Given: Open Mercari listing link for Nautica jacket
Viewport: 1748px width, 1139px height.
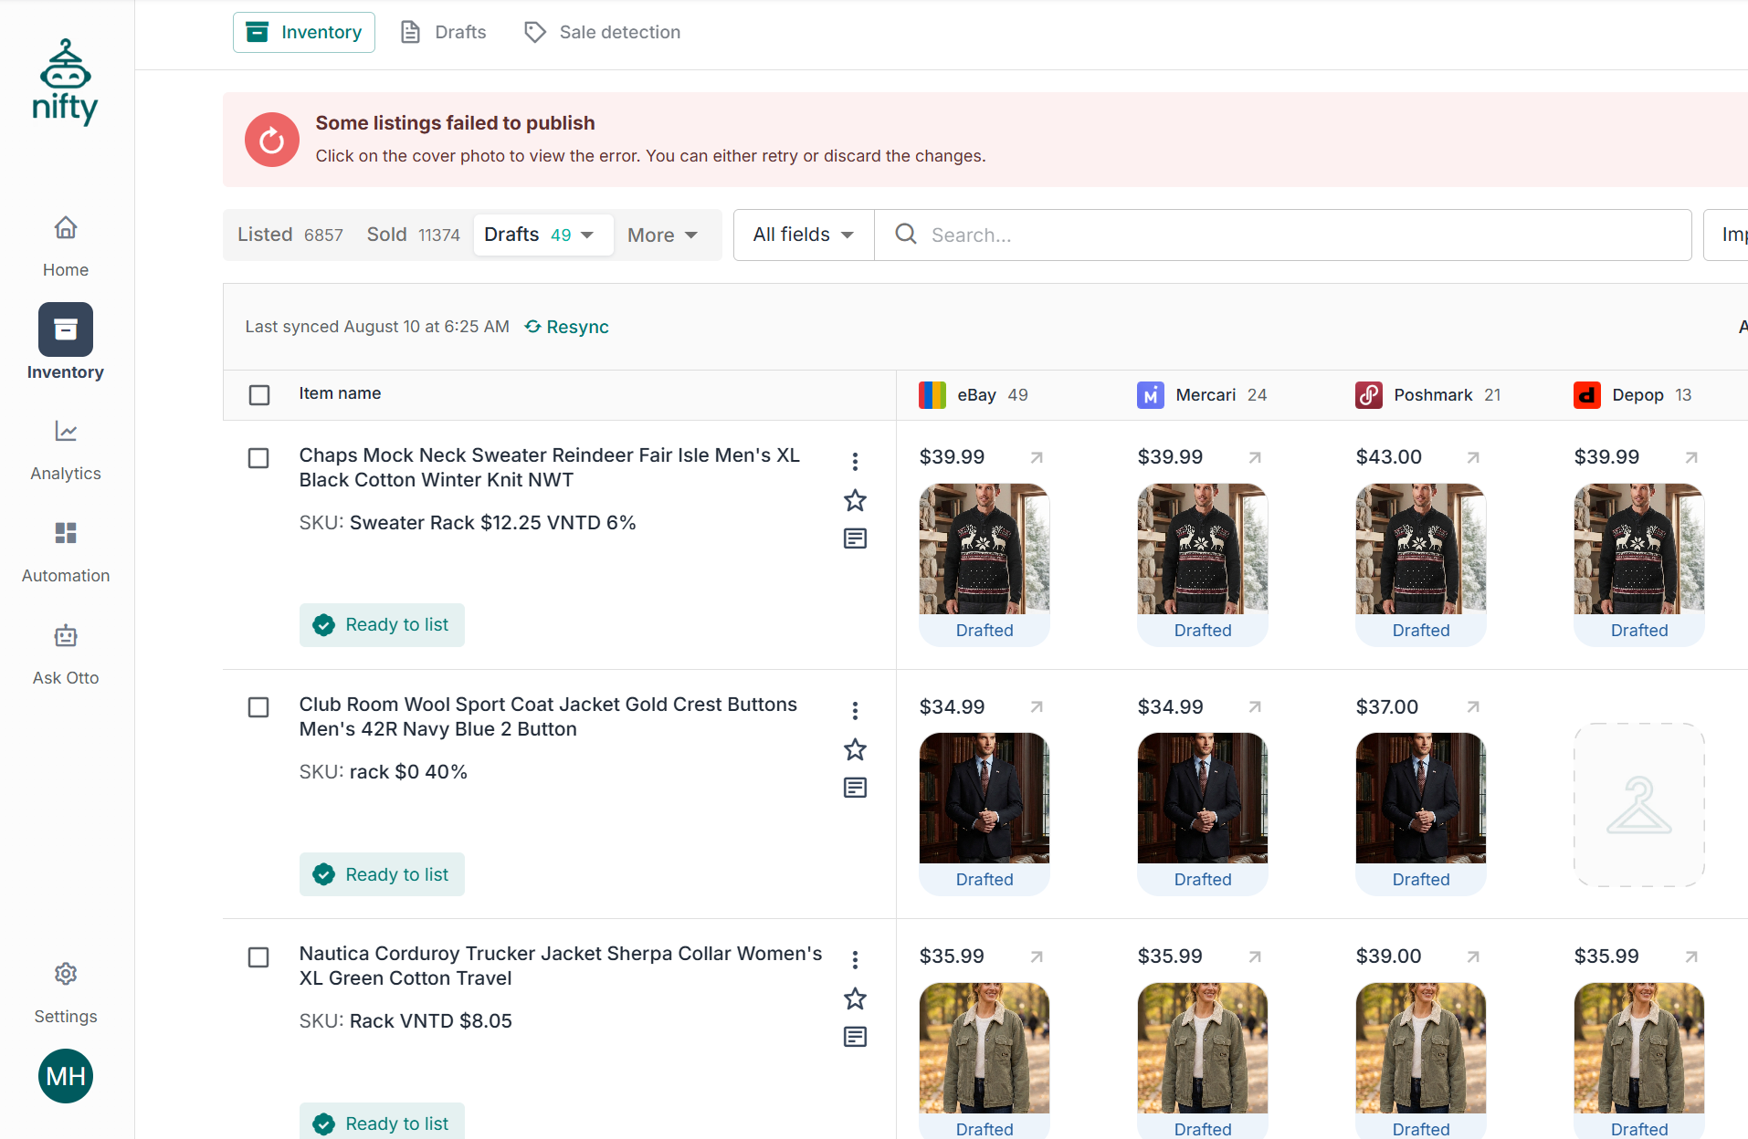Looking at the screenshot, I should (x=1255, y=956).
